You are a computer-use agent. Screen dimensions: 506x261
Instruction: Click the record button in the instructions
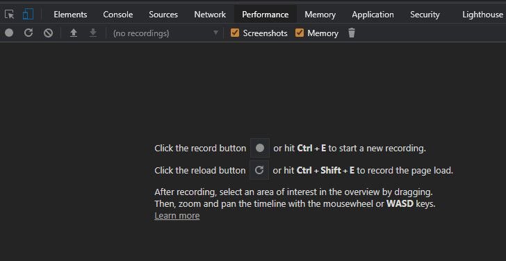click(260, 148)
